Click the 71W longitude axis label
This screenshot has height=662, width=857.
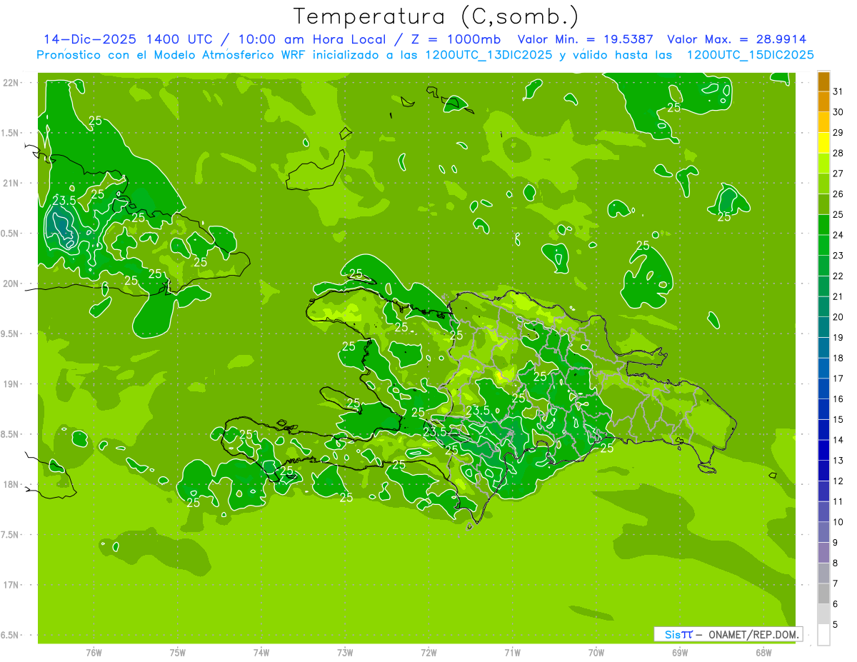click(512, 653)
